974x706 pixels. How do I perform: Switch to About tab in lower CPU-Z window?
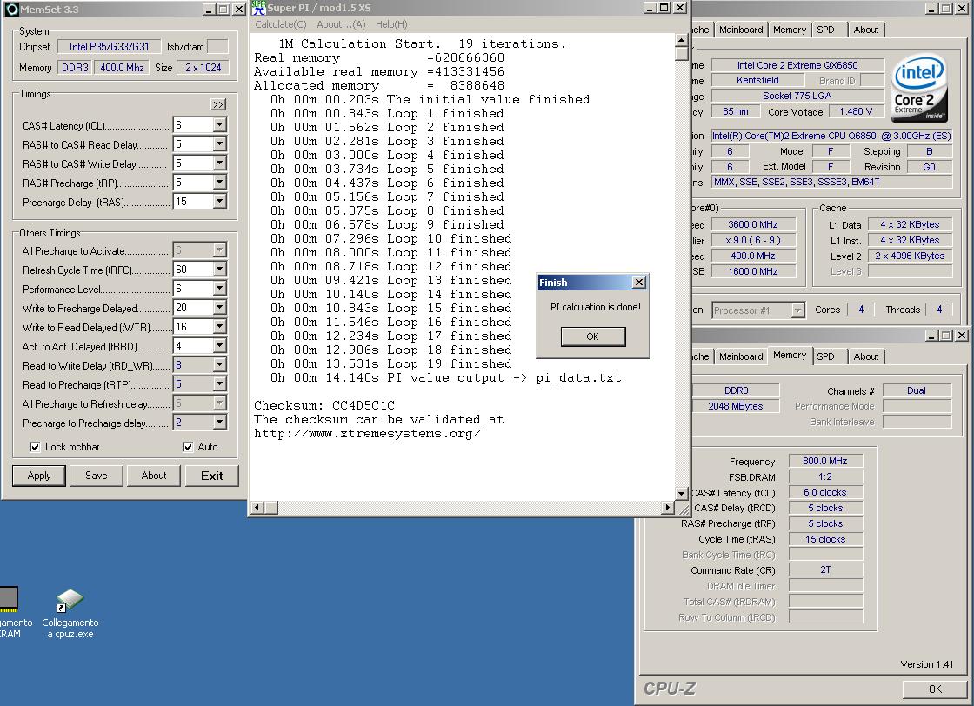[866, 356]
